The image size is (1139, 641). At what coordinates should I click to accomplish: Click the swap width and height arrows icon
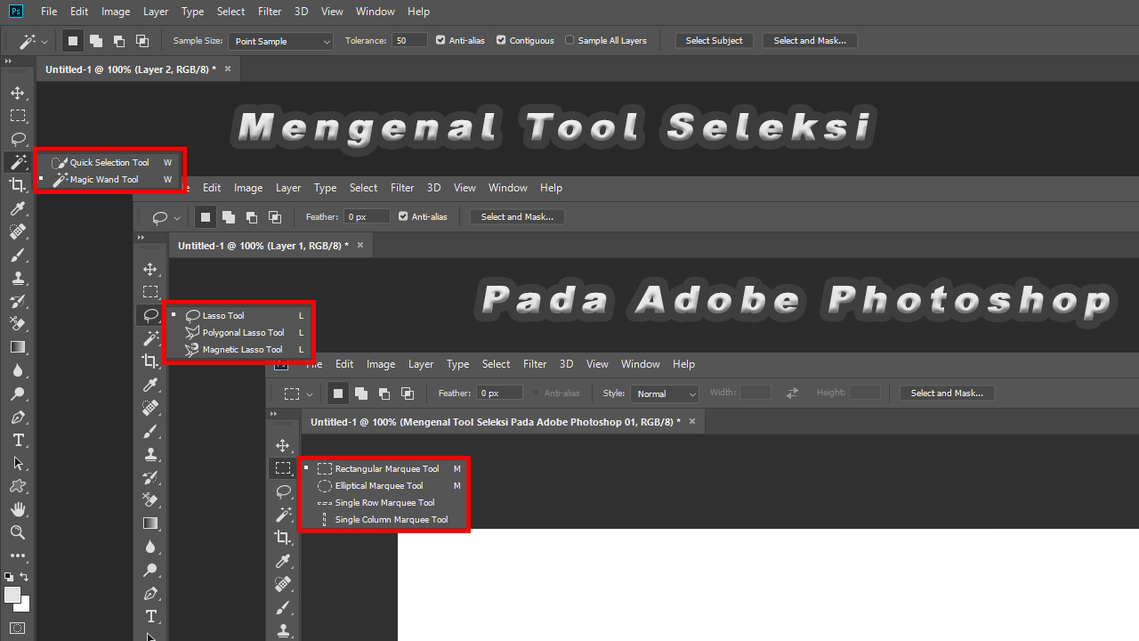[792, 393]
